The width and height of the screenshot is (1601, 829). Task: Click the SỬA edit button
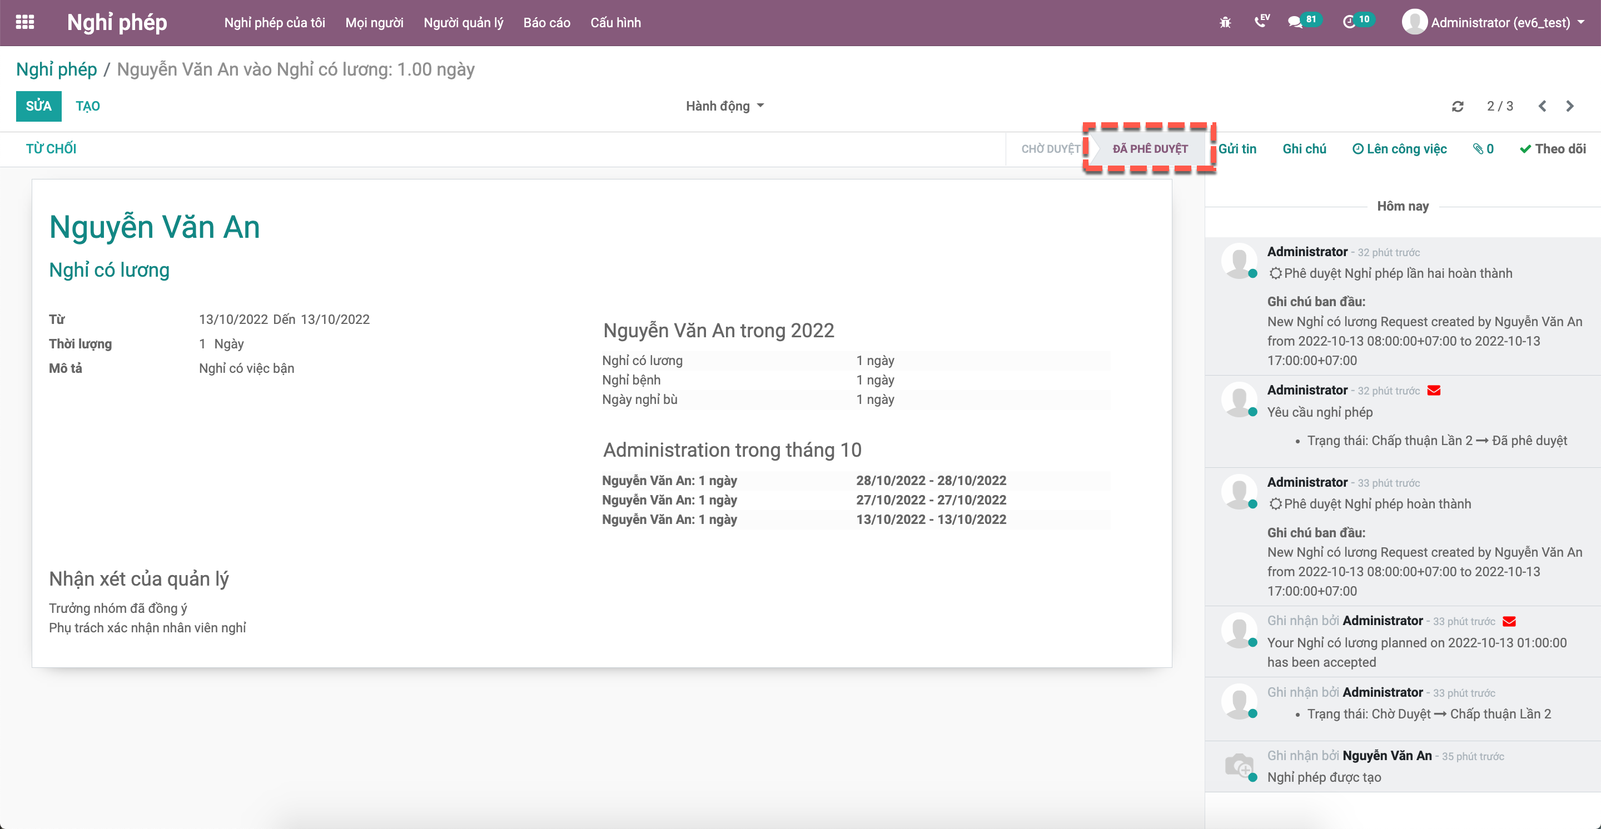[x=38, y=106]
